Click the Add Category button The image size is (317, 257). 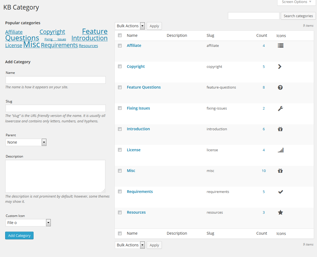click(19, 235)
